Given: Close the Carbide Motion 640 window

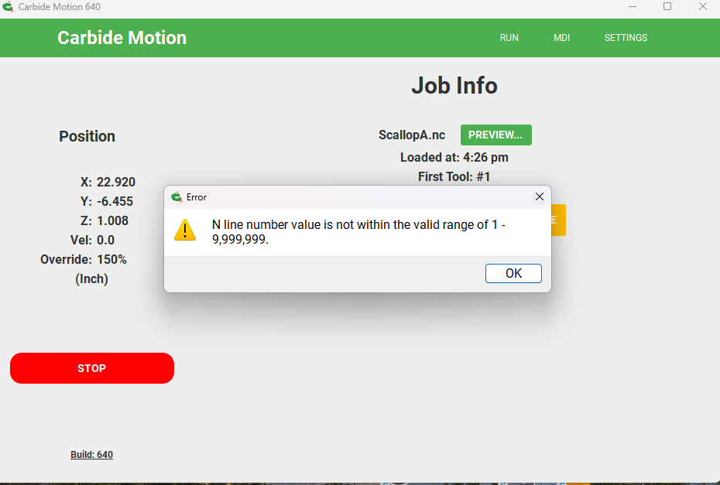Looking at the screenshot, I should tap(702, 6).
